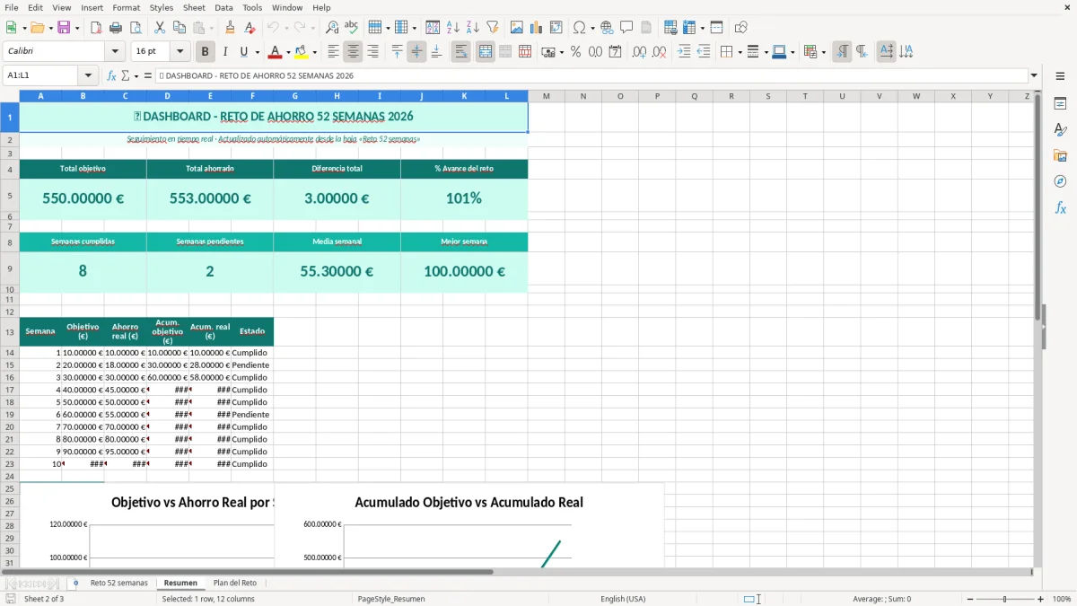Insert an image with the picture icon
The width and height of the screenshot is (1077, 606).
(517, 28)
